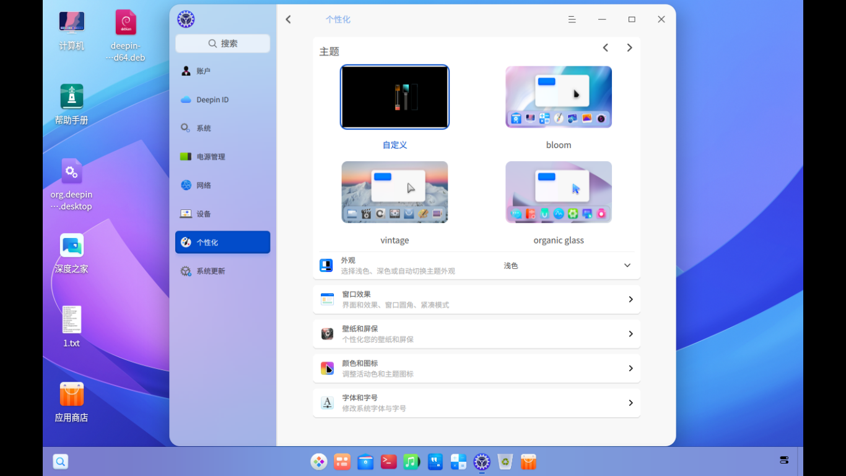Open the 外观 appearance dropdown showing 浅色

coord(567,265)
